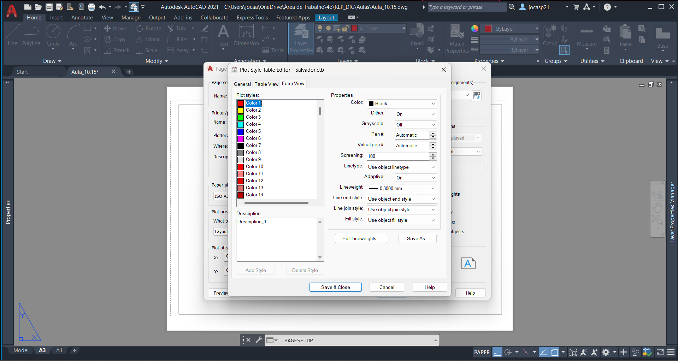The width and height of the screenshot is (678, 361).
Task: Click Help button in Page Setup dialog
Action: [470, 293]
